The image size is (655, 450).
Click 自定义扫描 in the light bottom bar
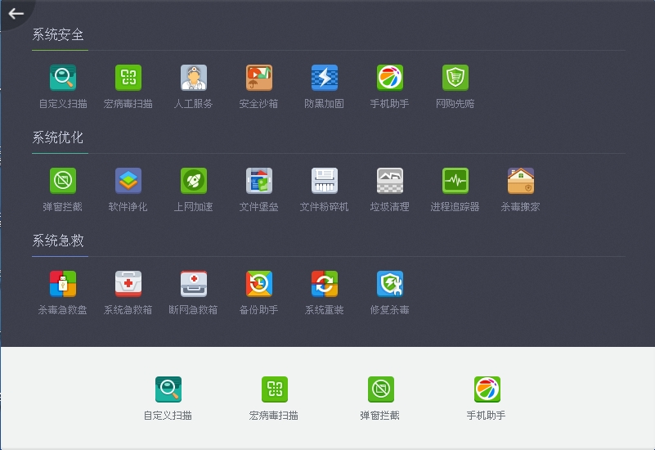click(168, 390)
